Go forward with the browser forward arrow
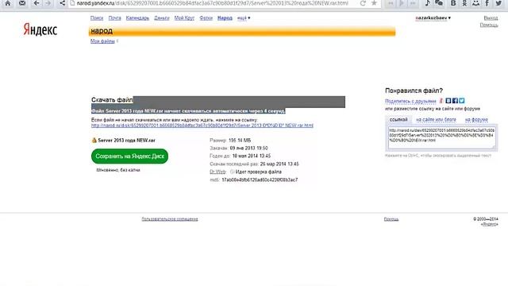 [x=48, y=3]
